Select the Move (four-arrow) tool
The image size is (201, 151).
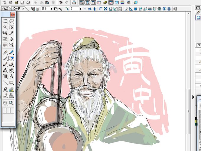coord(11,39)
